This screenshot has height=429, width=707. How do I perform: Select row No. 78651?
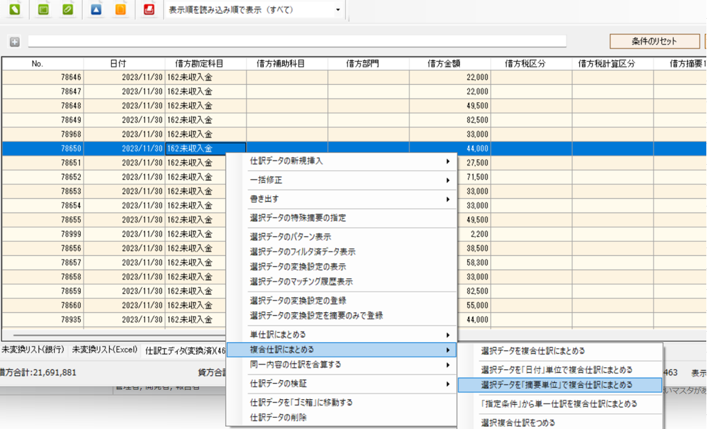[x=114, y=163]
